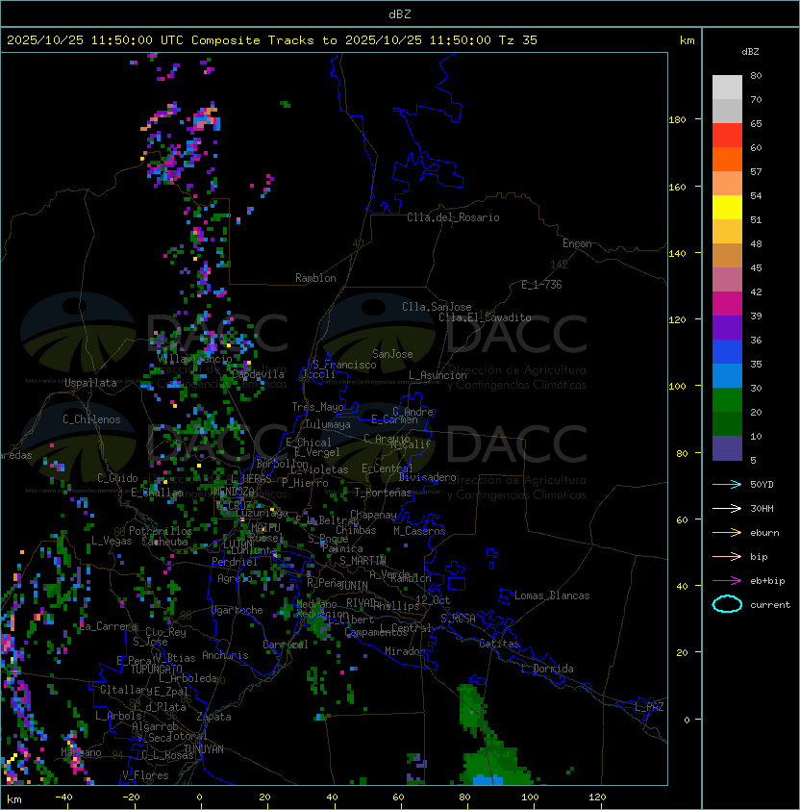The height and width of the screenshot is (810, 800).
Task: Click the Encon map label
Action: tap(577, 243)
